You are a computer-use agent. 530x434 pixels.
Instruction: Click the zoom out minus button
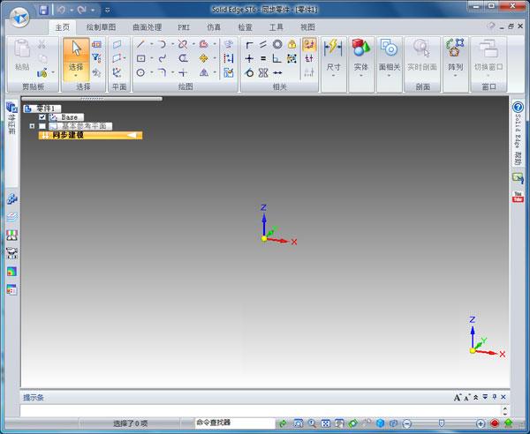click(407, 423)
